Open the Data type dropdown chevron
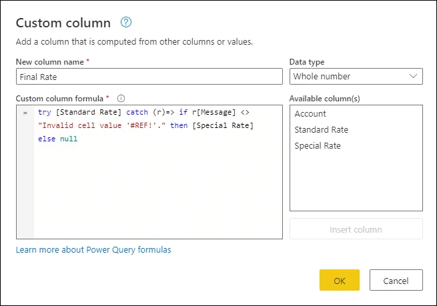 (x=413, y=76)
